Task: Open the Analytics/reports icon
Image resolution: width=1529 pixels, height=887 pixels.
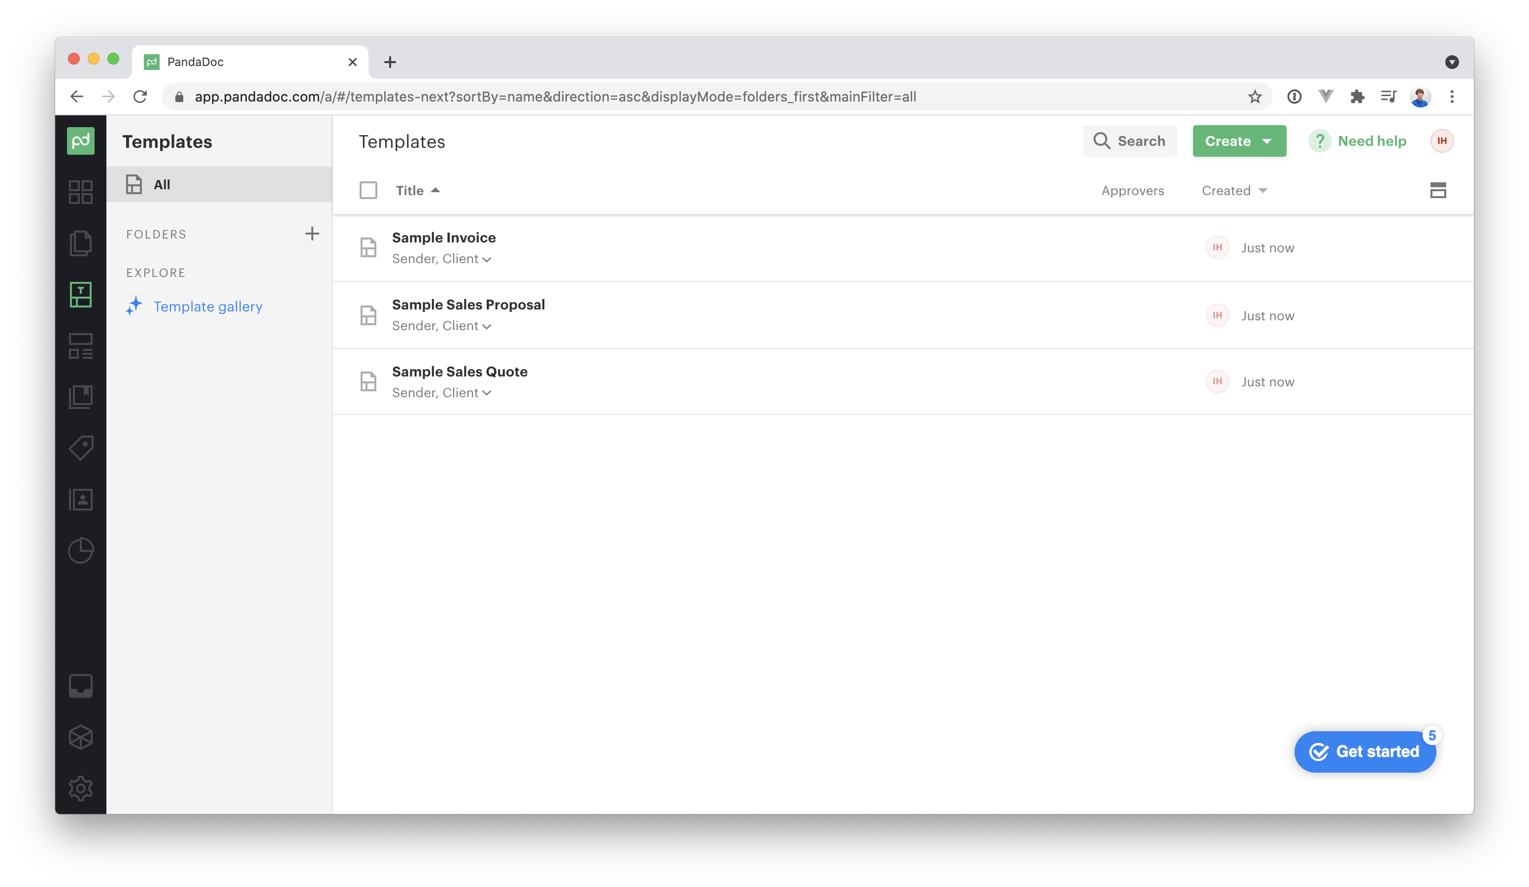Action: pyautogui.click(x=81, y=550)
